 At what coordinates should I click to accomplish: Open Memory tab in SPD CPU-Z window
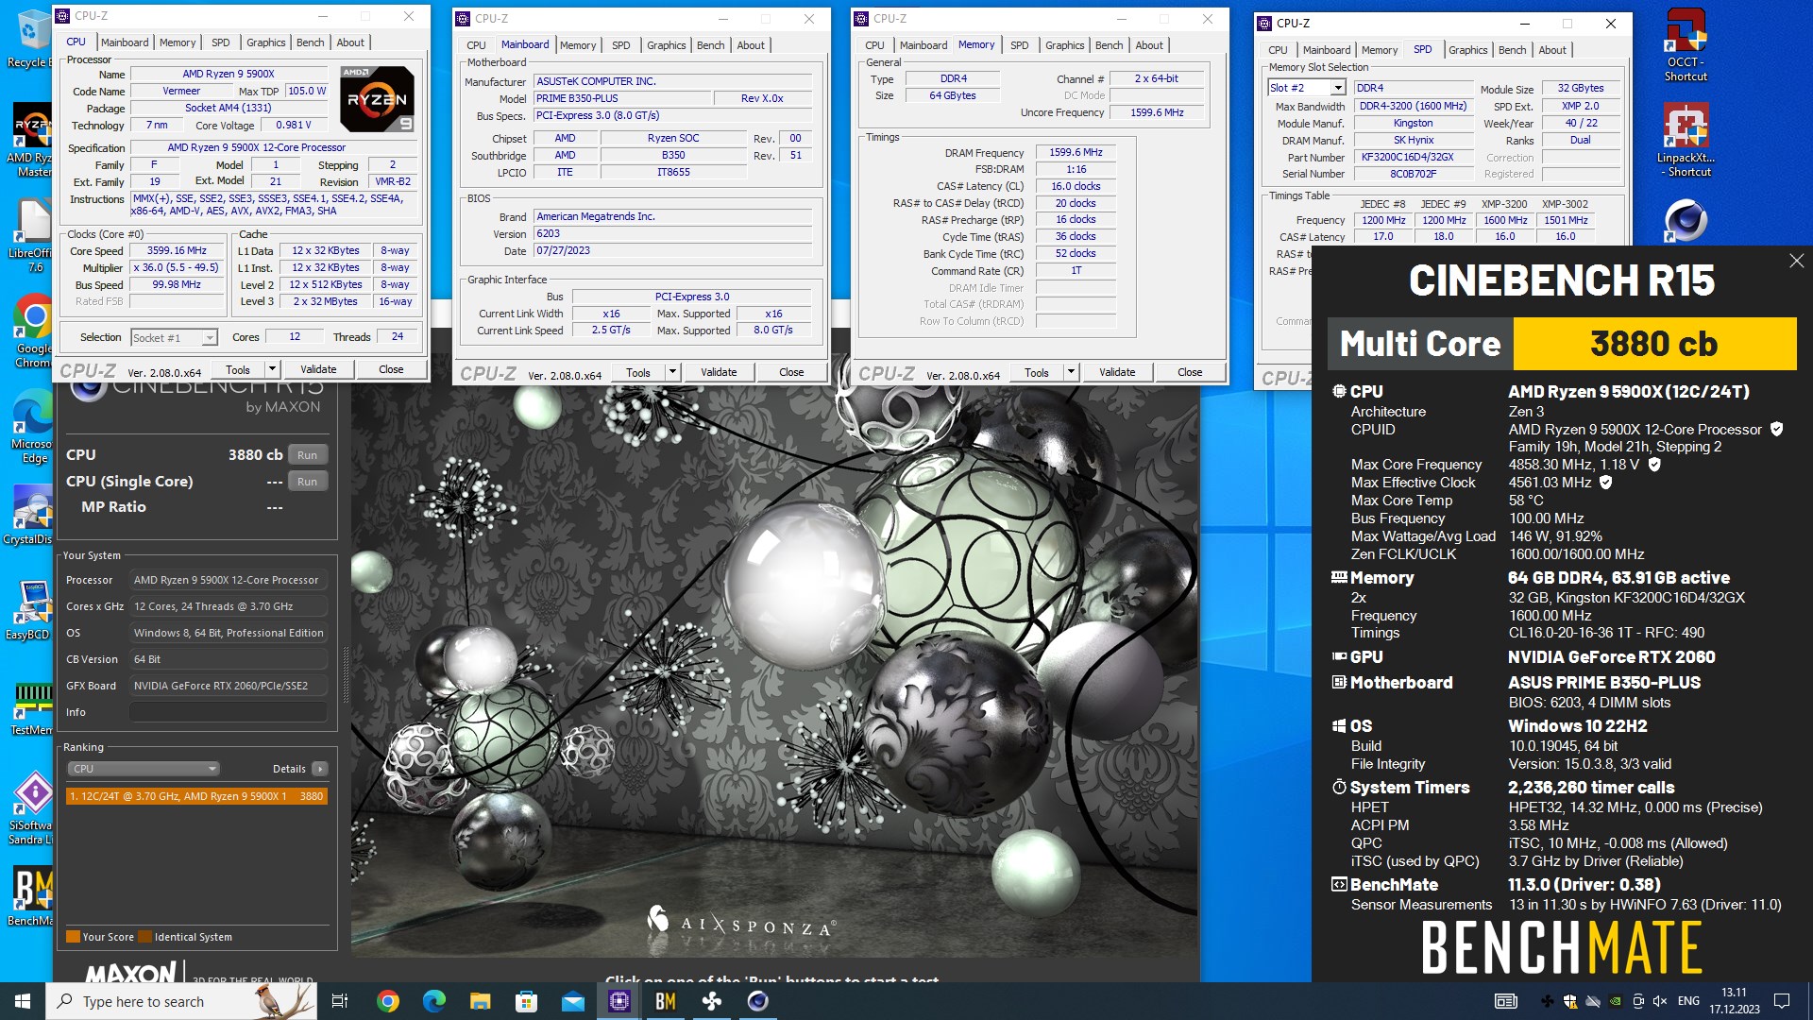pos(1380,50)
